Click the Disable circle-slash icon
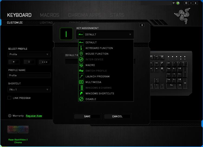The image size is (203, 147). [81, 99]
